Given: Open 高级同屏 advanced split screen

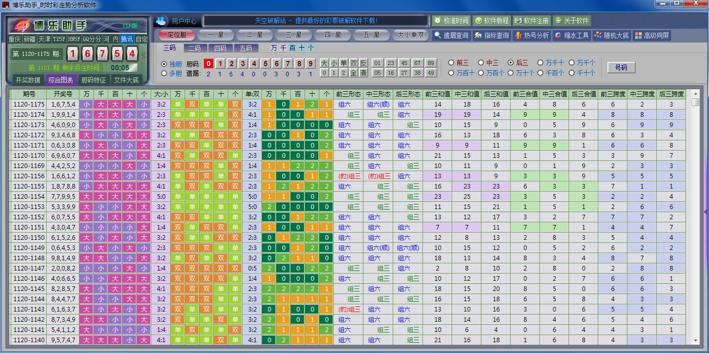Looking at the screenshot, I should [652, 35].
